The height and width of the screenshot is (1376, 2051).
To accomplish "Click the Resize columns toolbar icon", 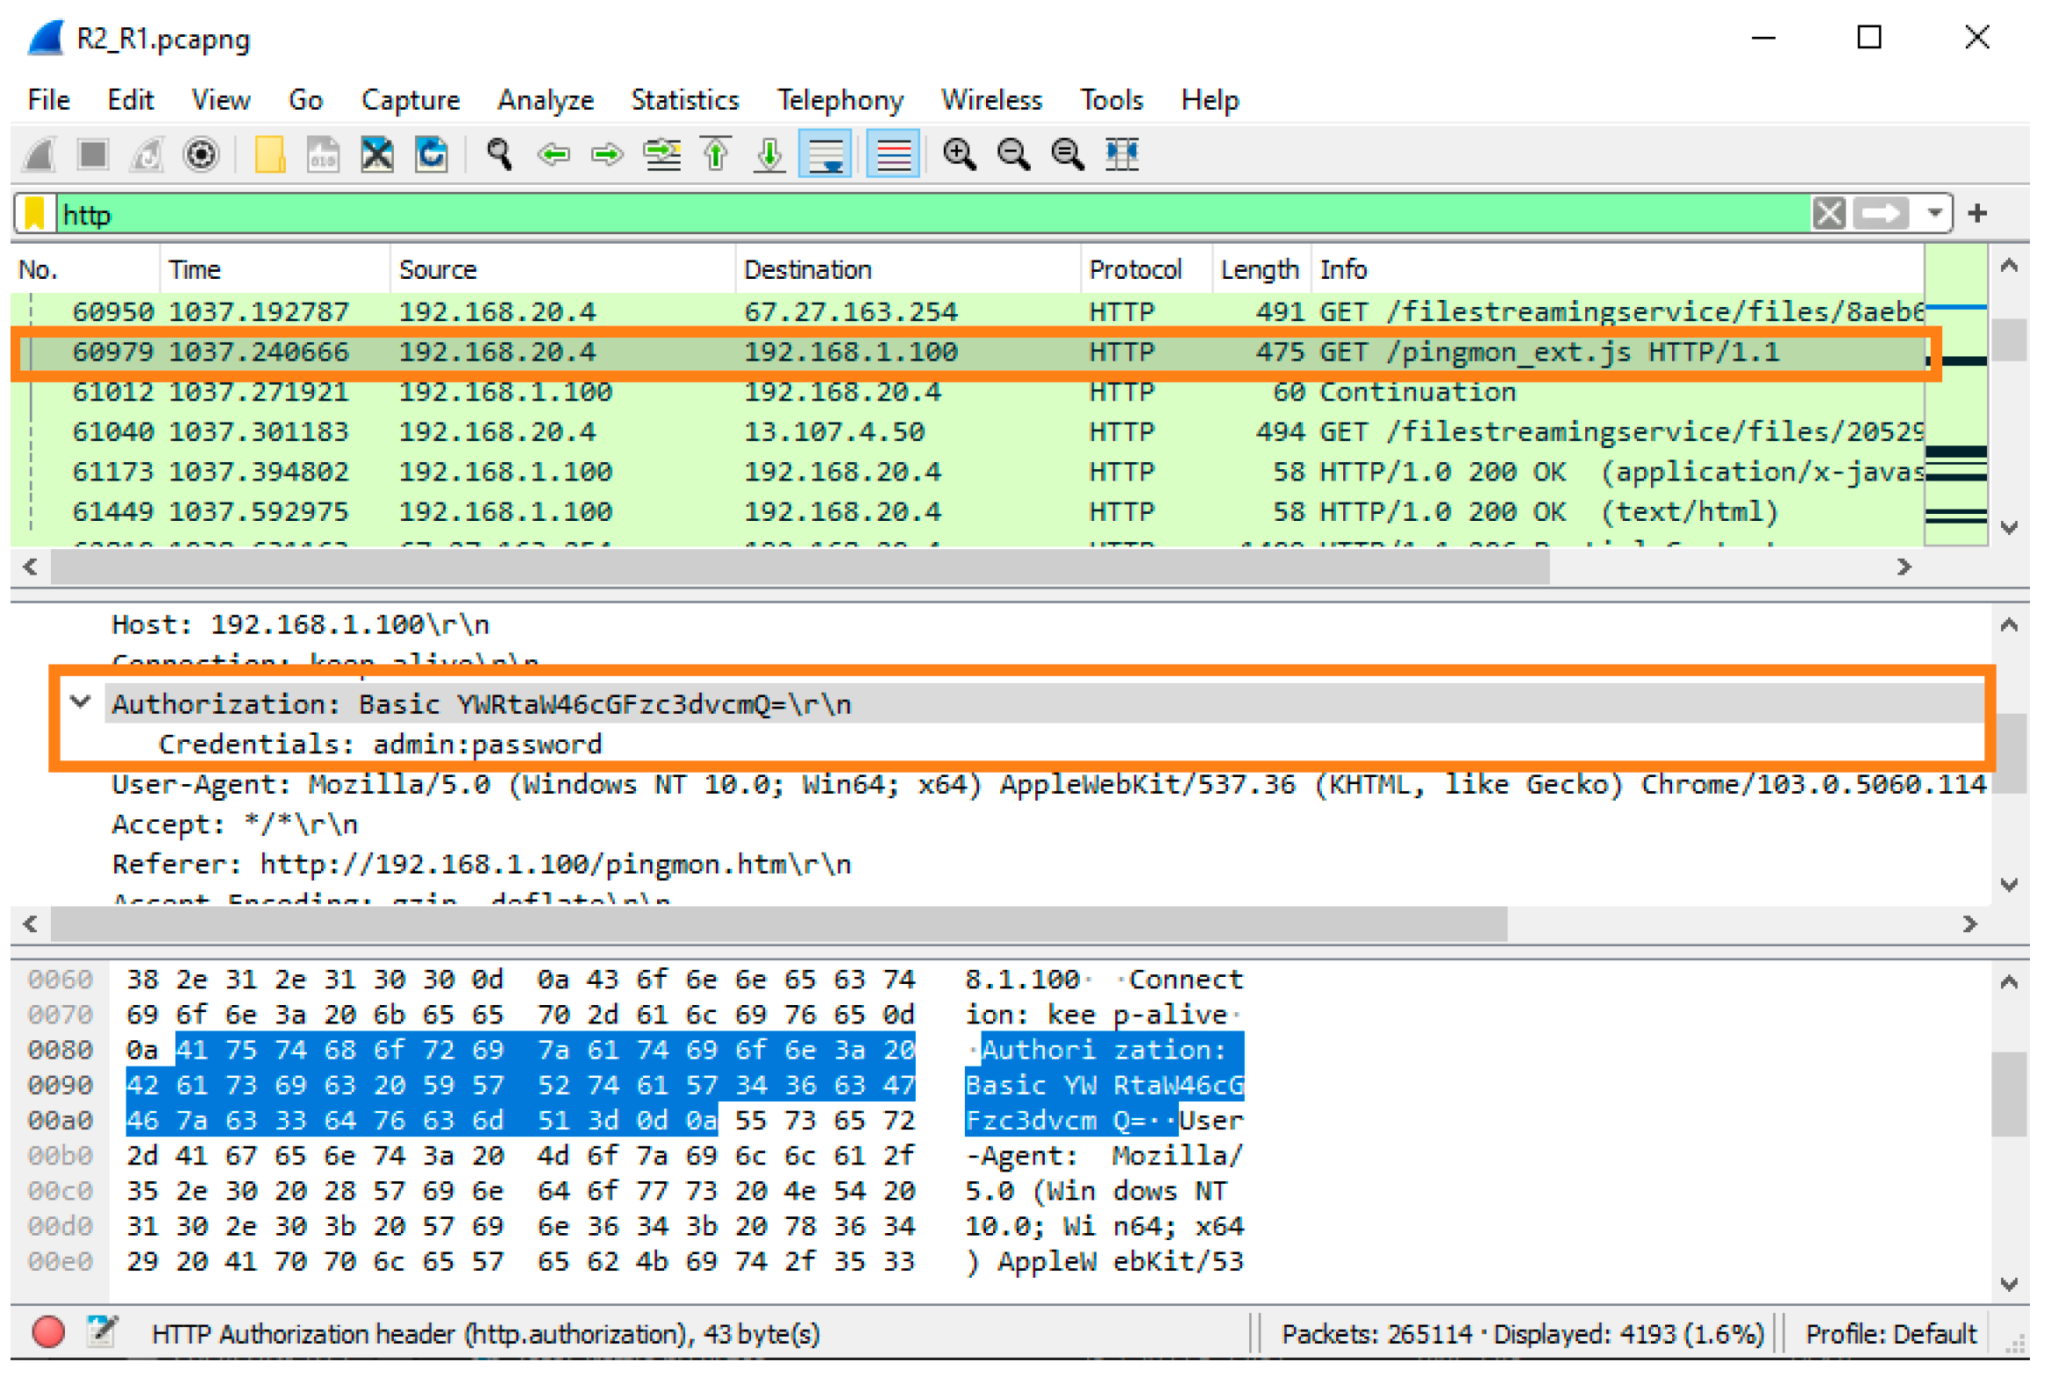I will [x=1122, y=154].
